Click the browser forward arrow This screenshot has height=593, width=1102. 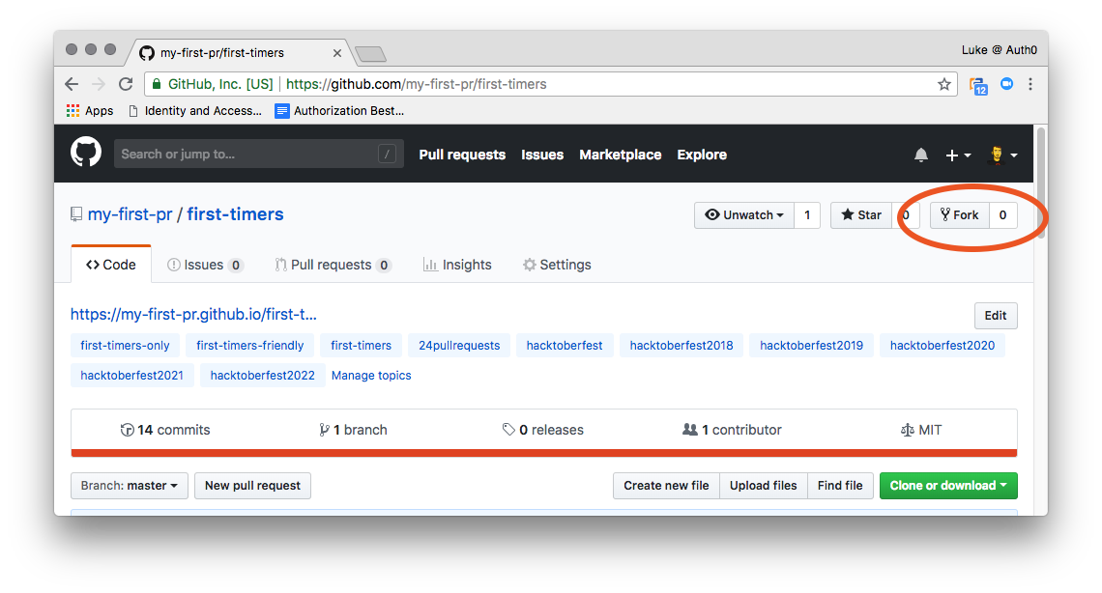(x=99, y=84)
